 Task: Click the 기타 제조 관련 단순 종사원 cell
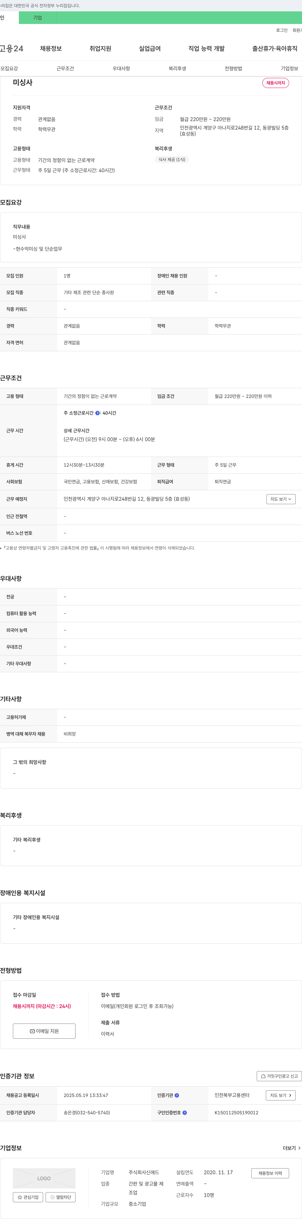(89, 292)
